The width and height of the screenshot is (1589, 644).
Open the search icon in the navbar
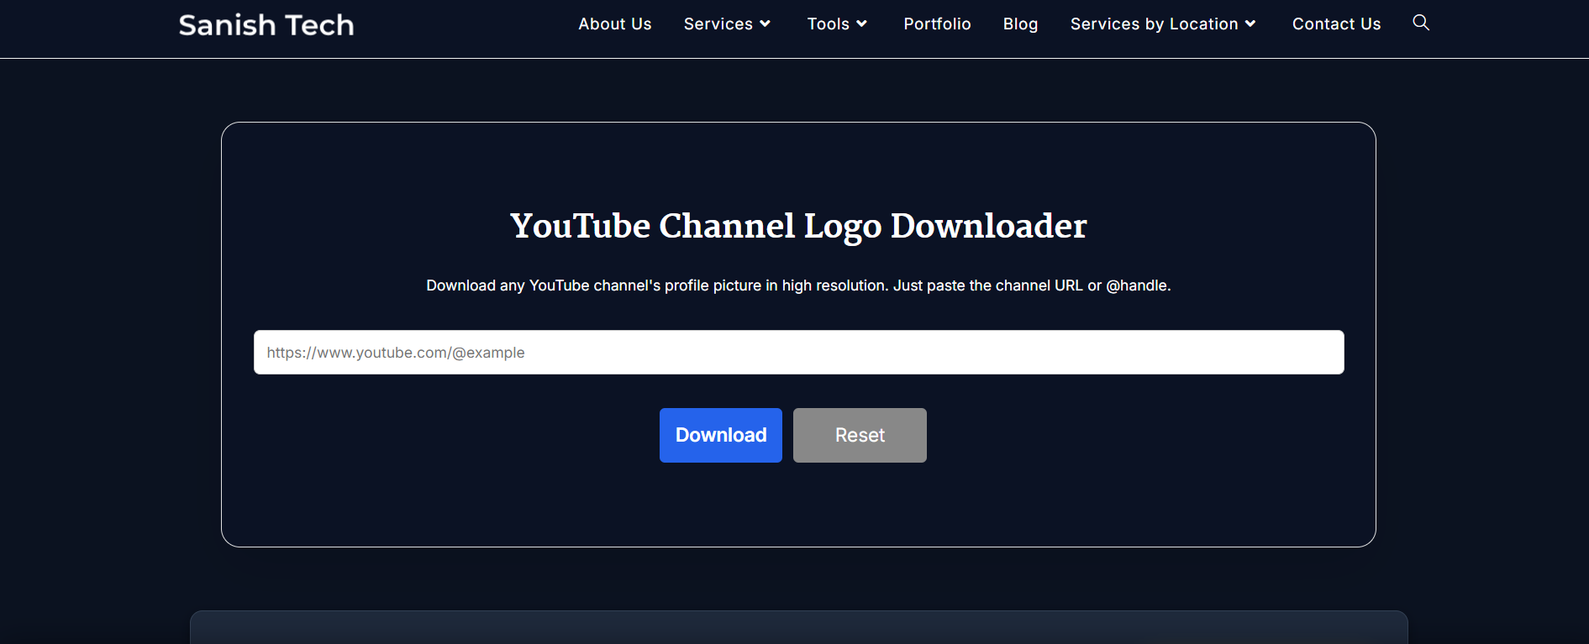click(x=1421, y=23)
